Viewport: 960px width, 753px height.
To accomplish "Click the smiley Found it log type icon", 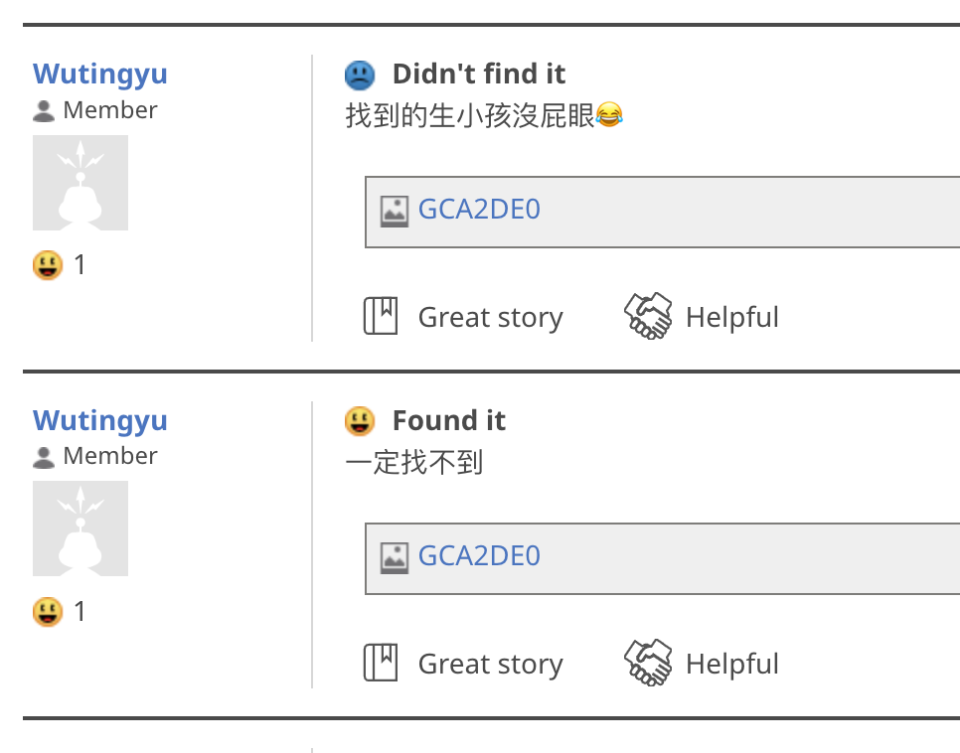I will click(x=359, y=420).
